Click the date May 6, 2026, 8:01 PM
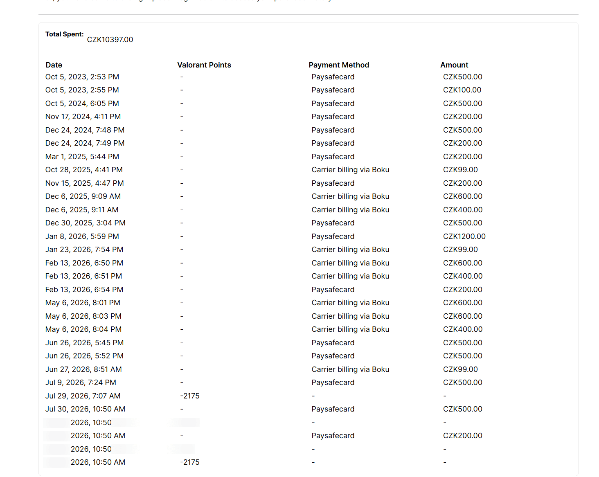The height and width of the screenshot is (477, 599). pyautogui.click(x=83, y=303)
